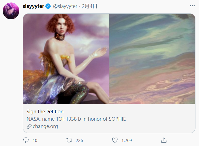
Task: Click the retweet arrows icon
Action: [x=69, y=140]
